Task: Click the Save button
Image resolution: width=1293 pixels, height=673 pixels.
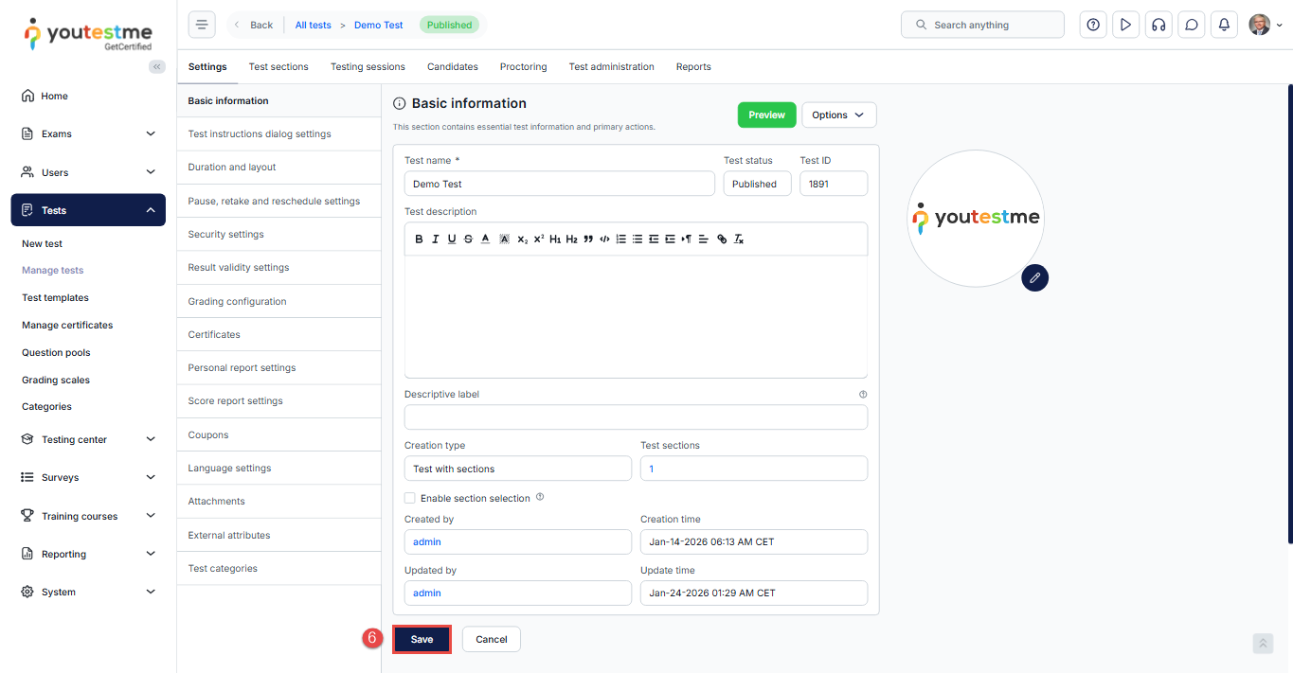Action: tap(422, 639)
